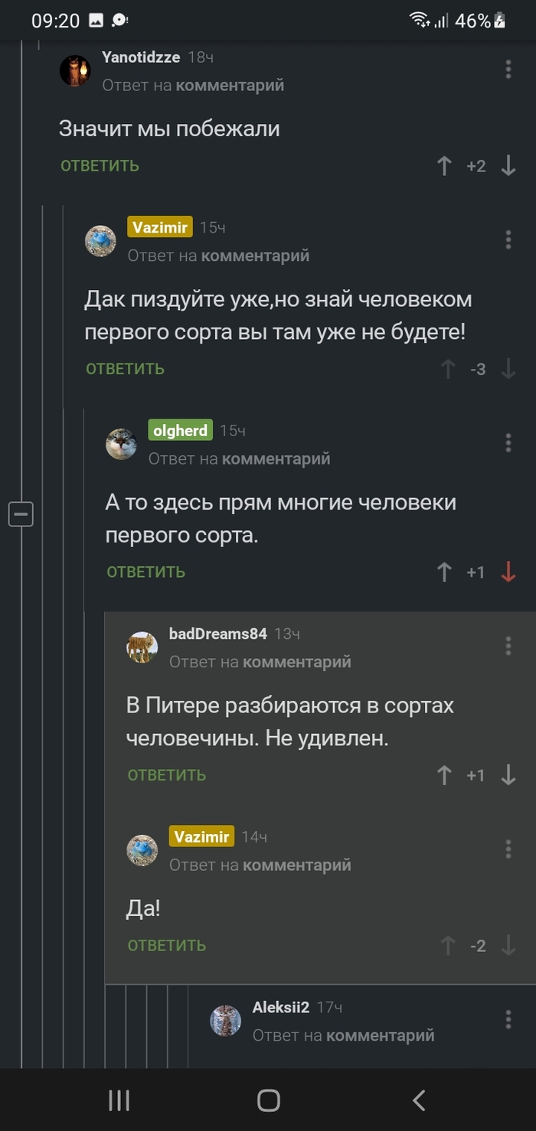Toggle the red downvote on olgherd's comment

[508, 572]
